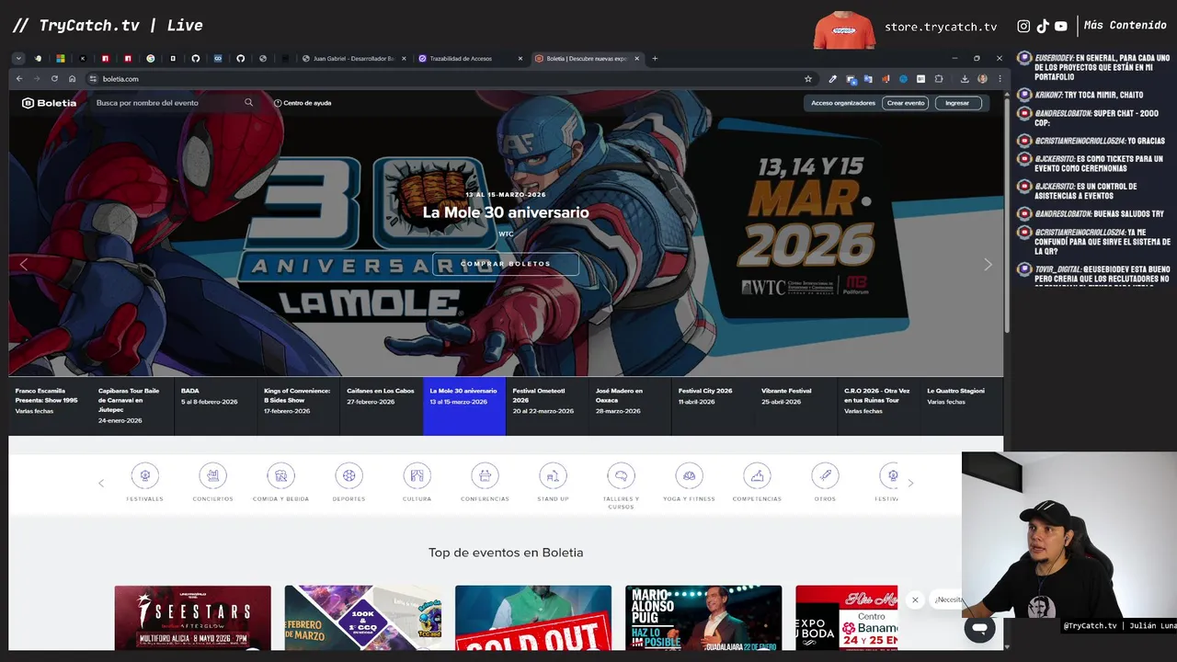Select Franco Escamilla Presenta event tab
Screen dimensions: 1177x662
pos(51,405)
